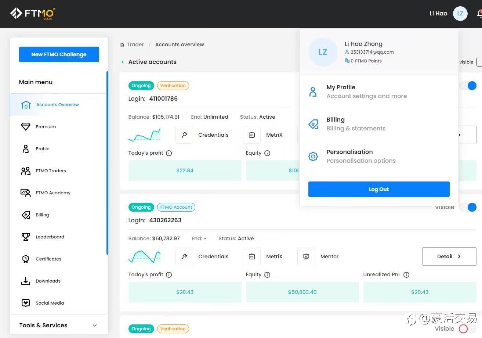Open Detail arrow for account 430262263

pos(449,256)
